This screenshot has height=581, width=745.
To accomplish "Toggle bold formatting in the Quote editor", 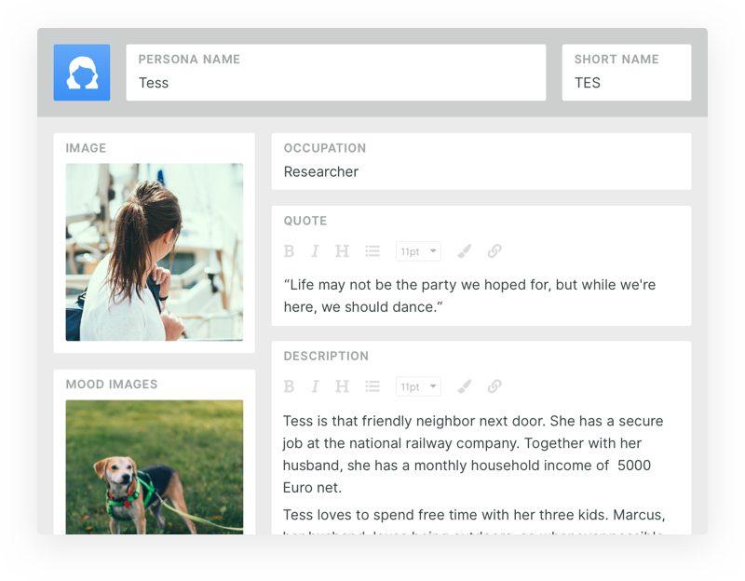I will coord(290,250).
